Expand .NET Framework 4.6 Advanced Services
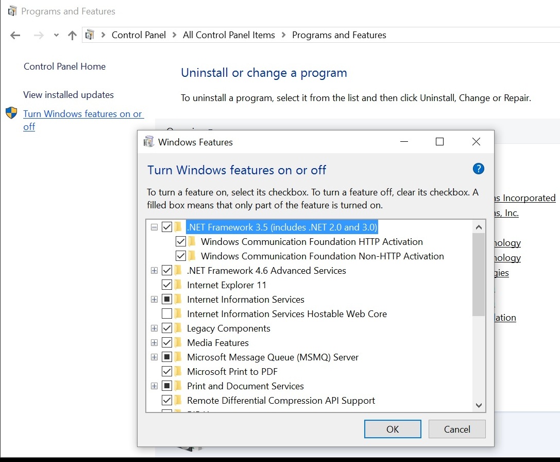 [154, 270]
